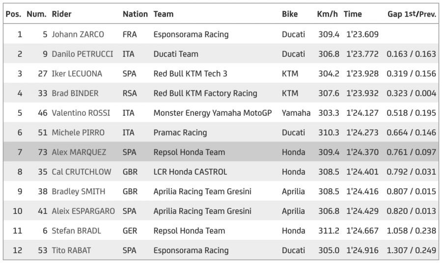Click LCR Honda CASTROL team

click(x=190, y=172)
